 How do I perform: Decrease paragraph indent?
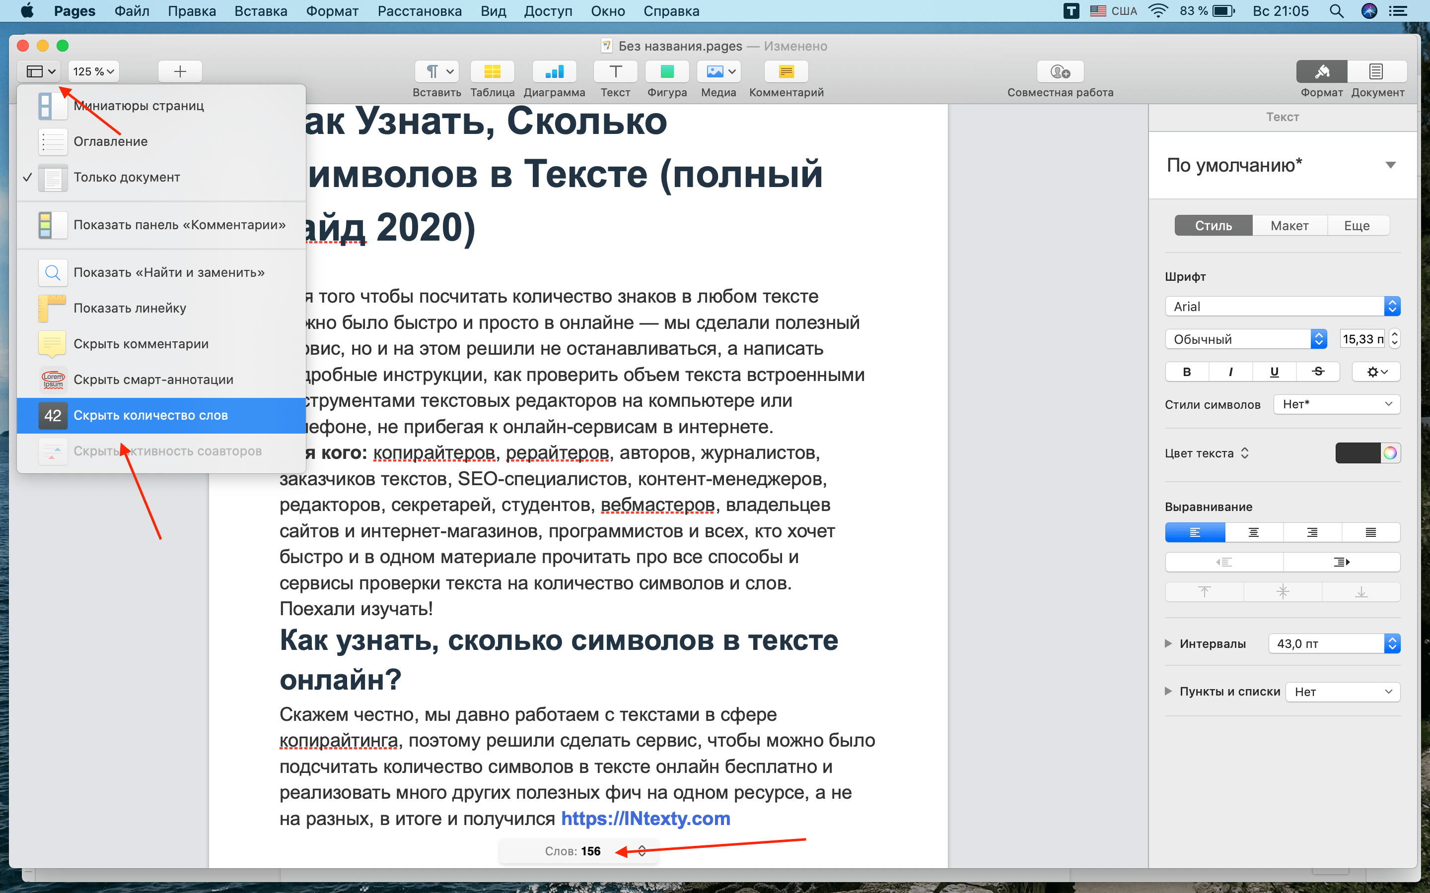pyautogui.click(x=1224, y=562)
